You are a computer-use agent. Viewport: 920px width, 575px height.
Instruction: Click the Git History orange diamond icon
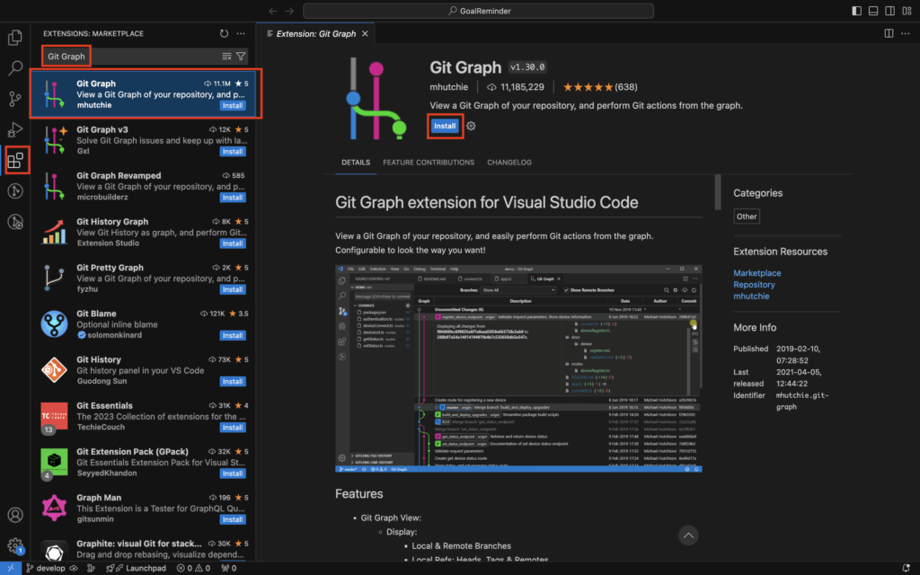[x=54, y=370]
